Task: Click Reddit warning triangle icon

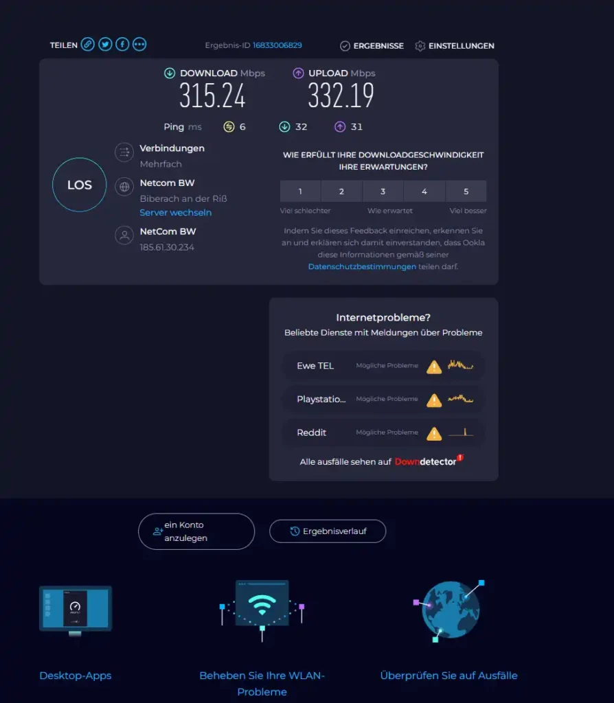Action: [434, 434]
